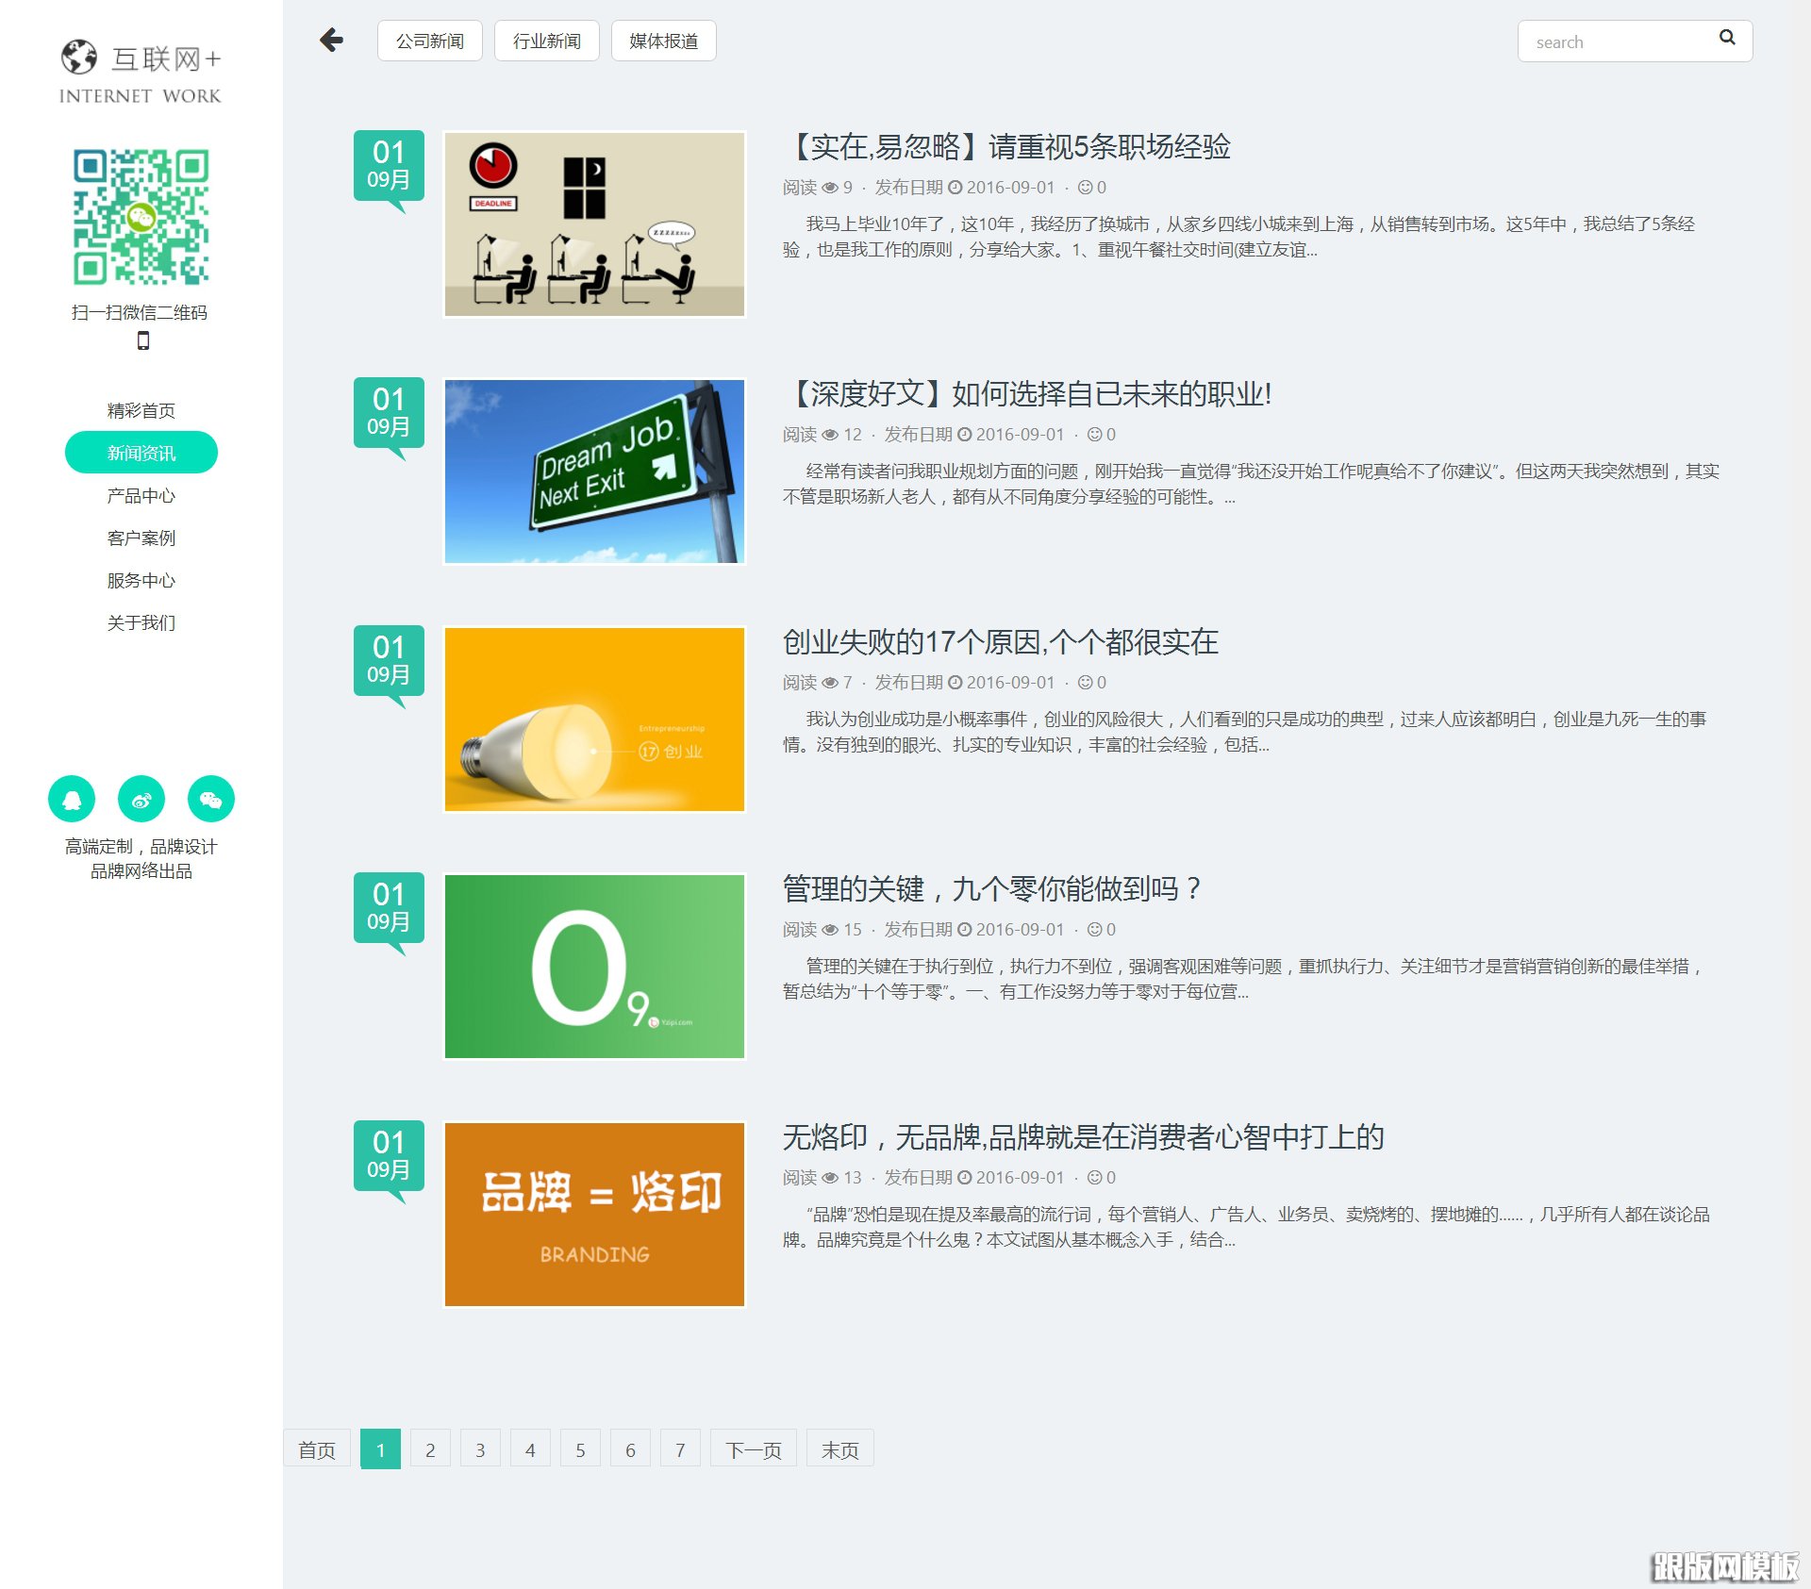Click the WeChat icon below the nav menu
The height and width of the screenshot is (1589, 1811).
tap(210, 799)
